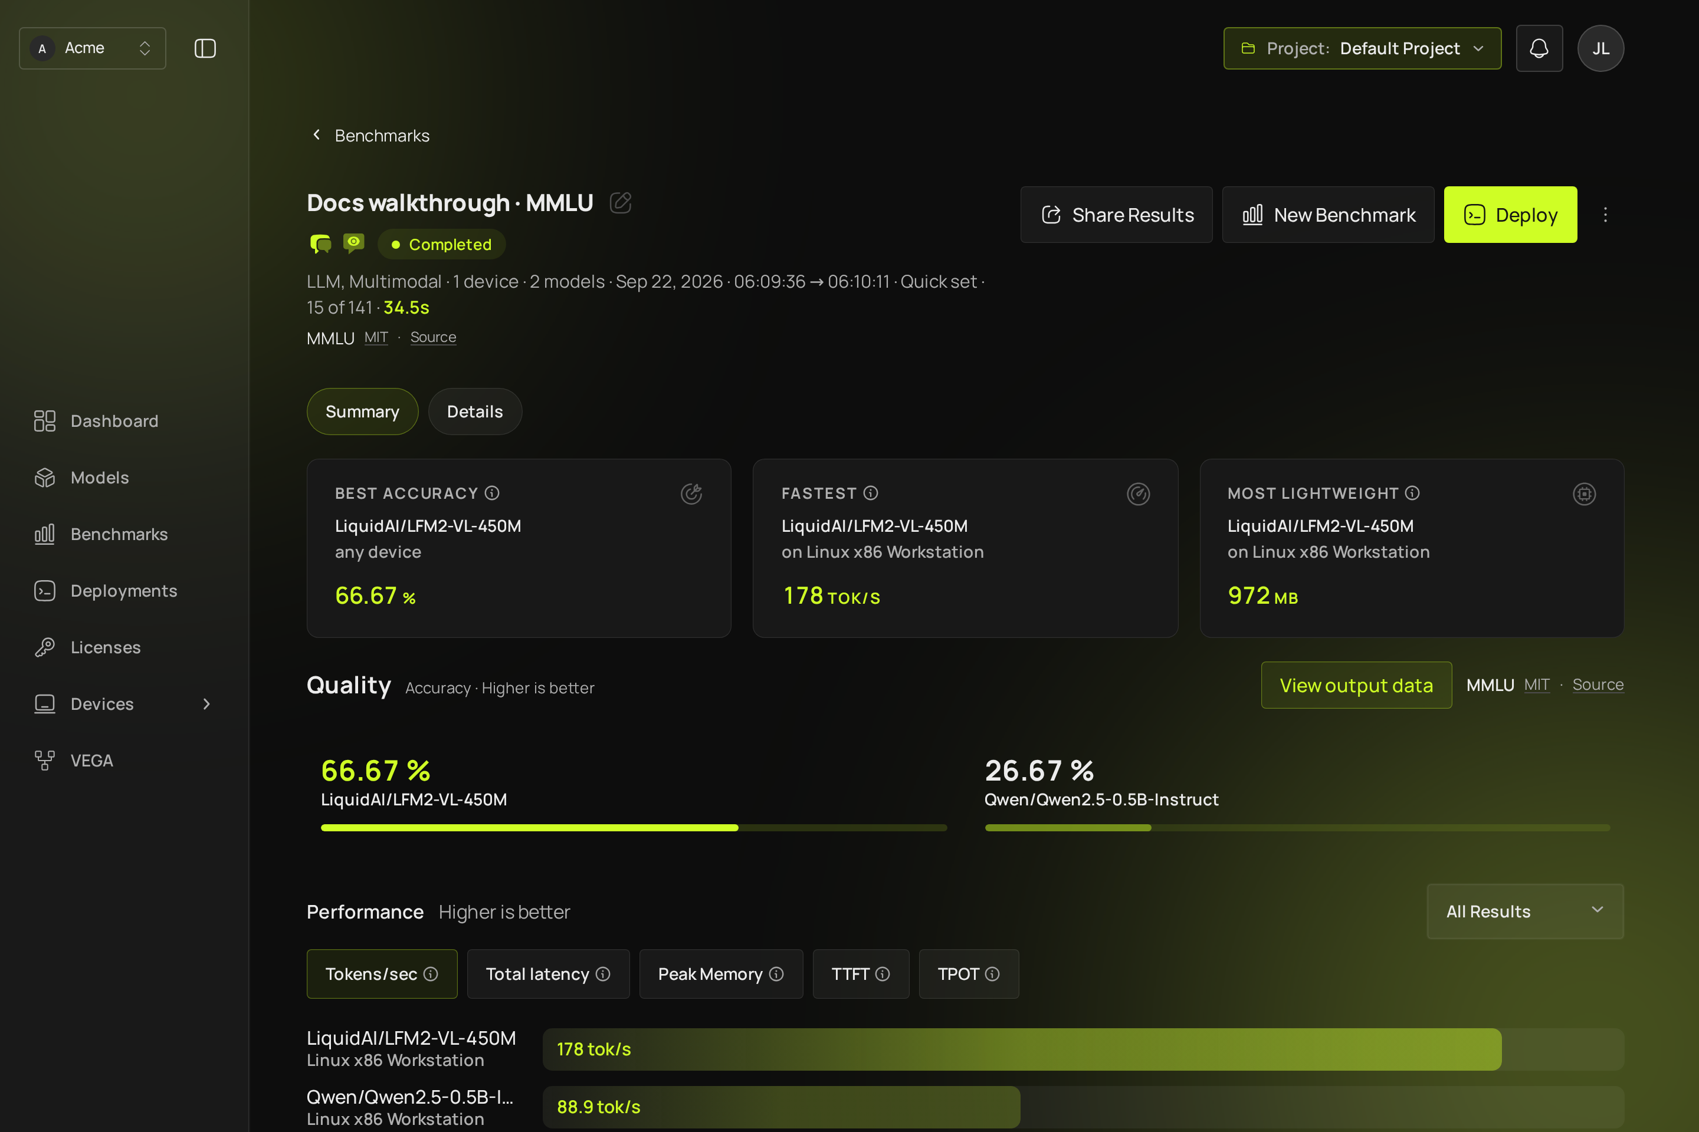Click the info icon beside Best Accuracy
Screen dimensions: 1699x1132
pyautogui.click(x=492, y=493)
